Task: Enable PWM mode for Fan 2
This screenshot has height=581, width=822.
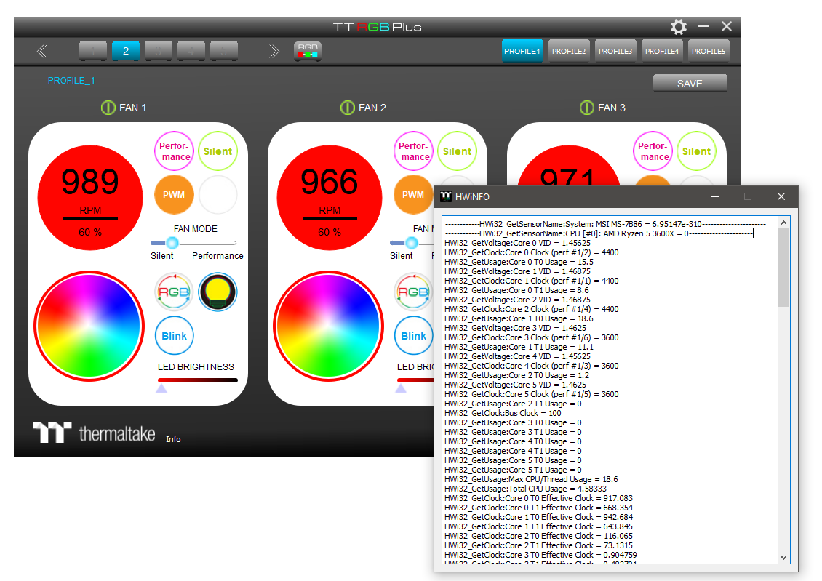Action: (x=413, y=195)
